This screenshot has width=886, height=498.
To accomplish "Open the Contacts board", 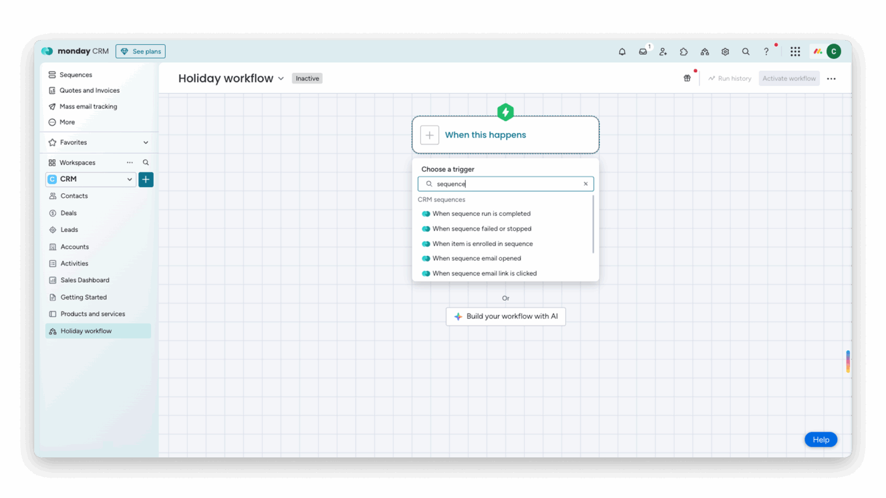I will tap(74, 195).
